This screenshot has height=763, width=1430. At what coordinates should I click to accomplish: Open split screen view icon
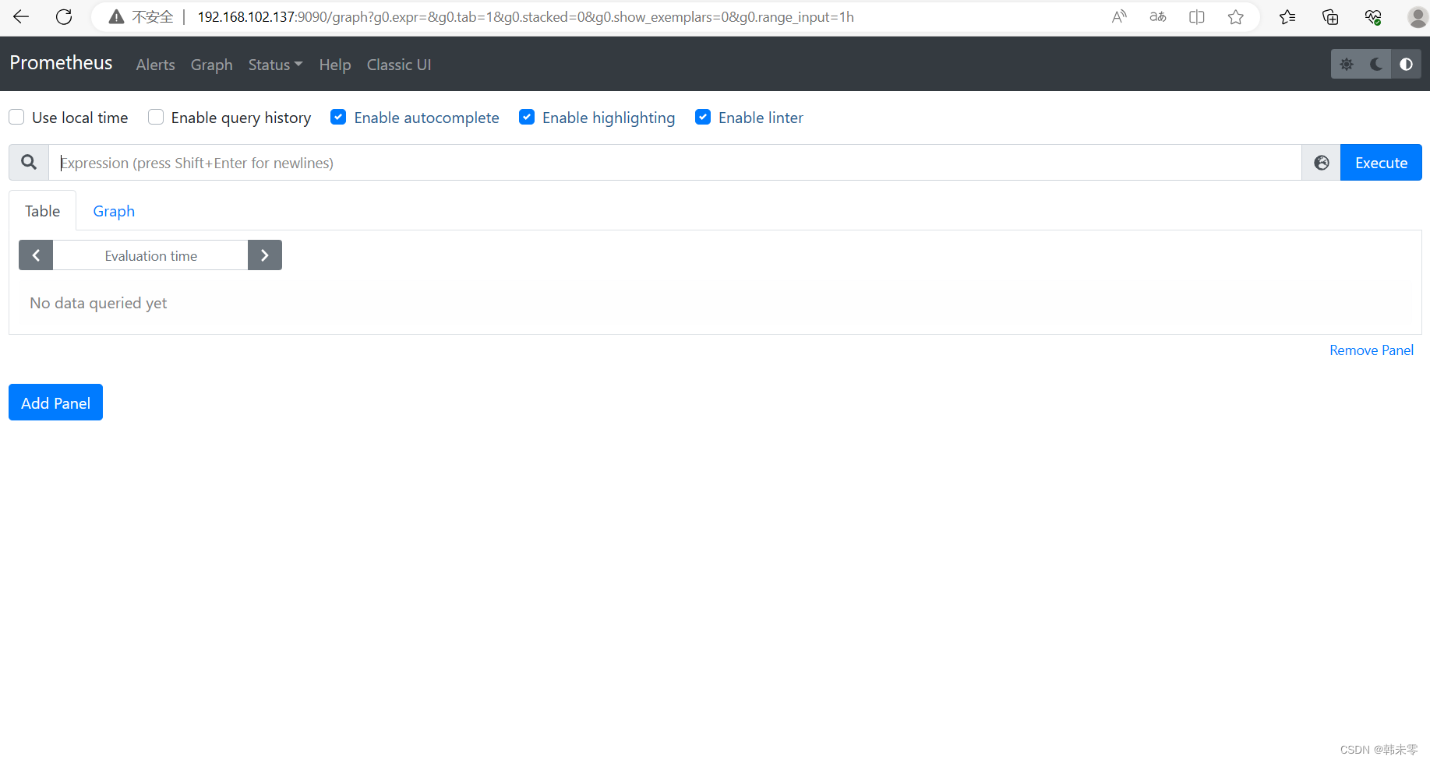1197,16
